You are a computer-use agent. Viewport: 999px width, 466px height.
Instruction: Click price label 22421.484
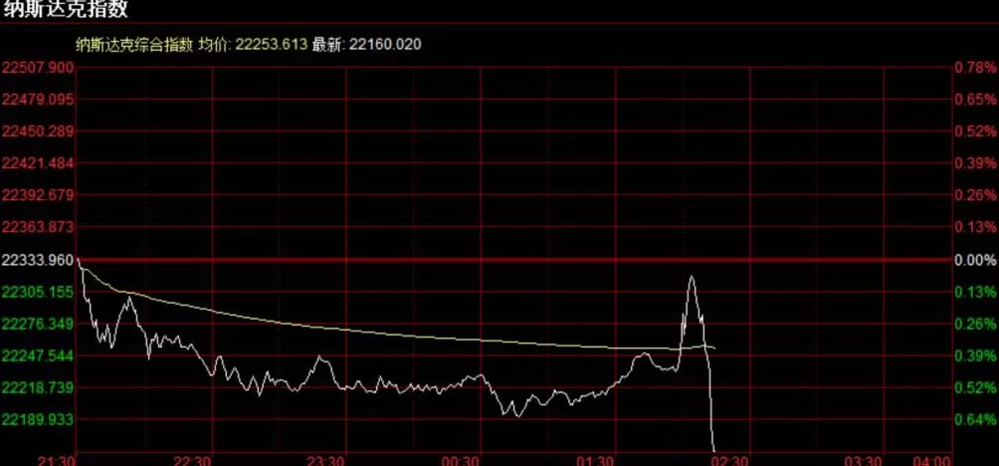tap(38, 163)
